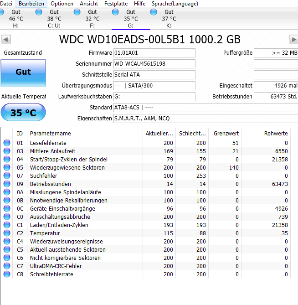
Task: Click status orb for Wiederzuweisungsereignisse row
Action: [x=7, y=241]
